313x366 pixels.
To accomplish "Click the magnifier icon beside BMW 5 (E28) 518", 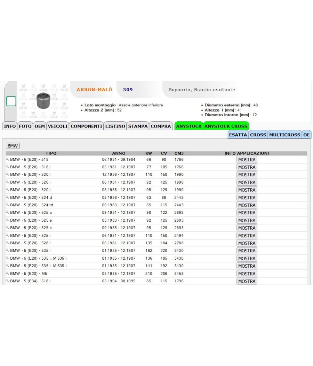I will (7, 159).
